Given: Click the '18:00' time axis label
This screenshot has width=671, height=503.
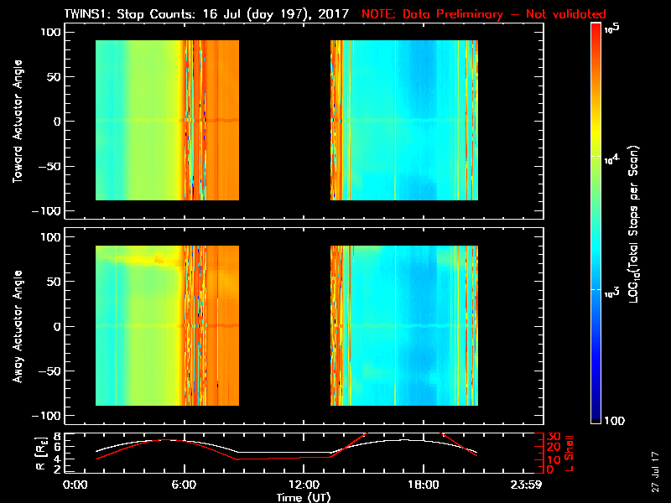Looking at the screenshot, I should [424, 485].
